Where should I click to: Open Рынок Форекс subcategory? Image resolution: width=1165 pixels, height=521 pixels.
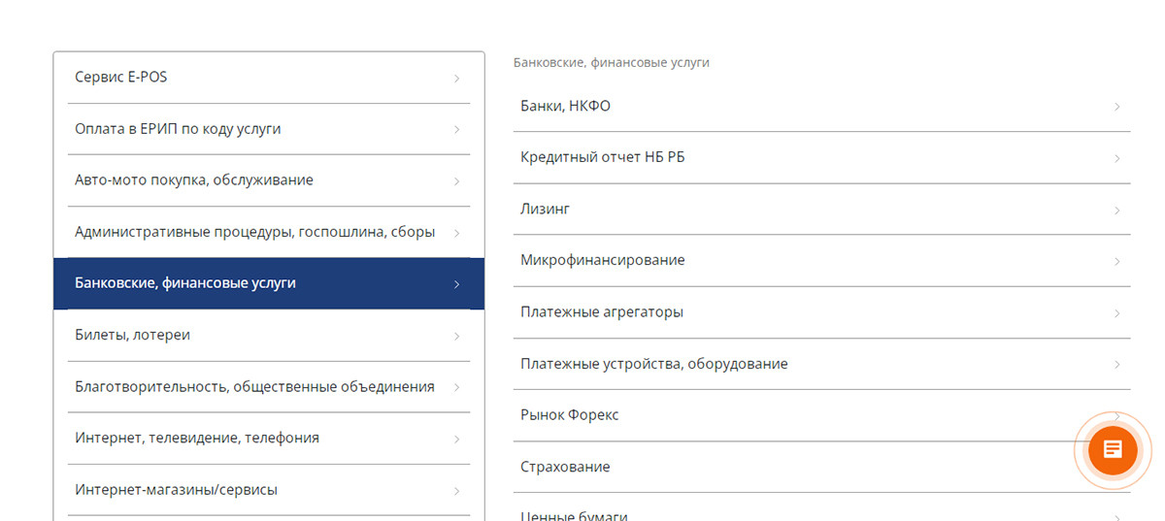click(x=570, y=415)
